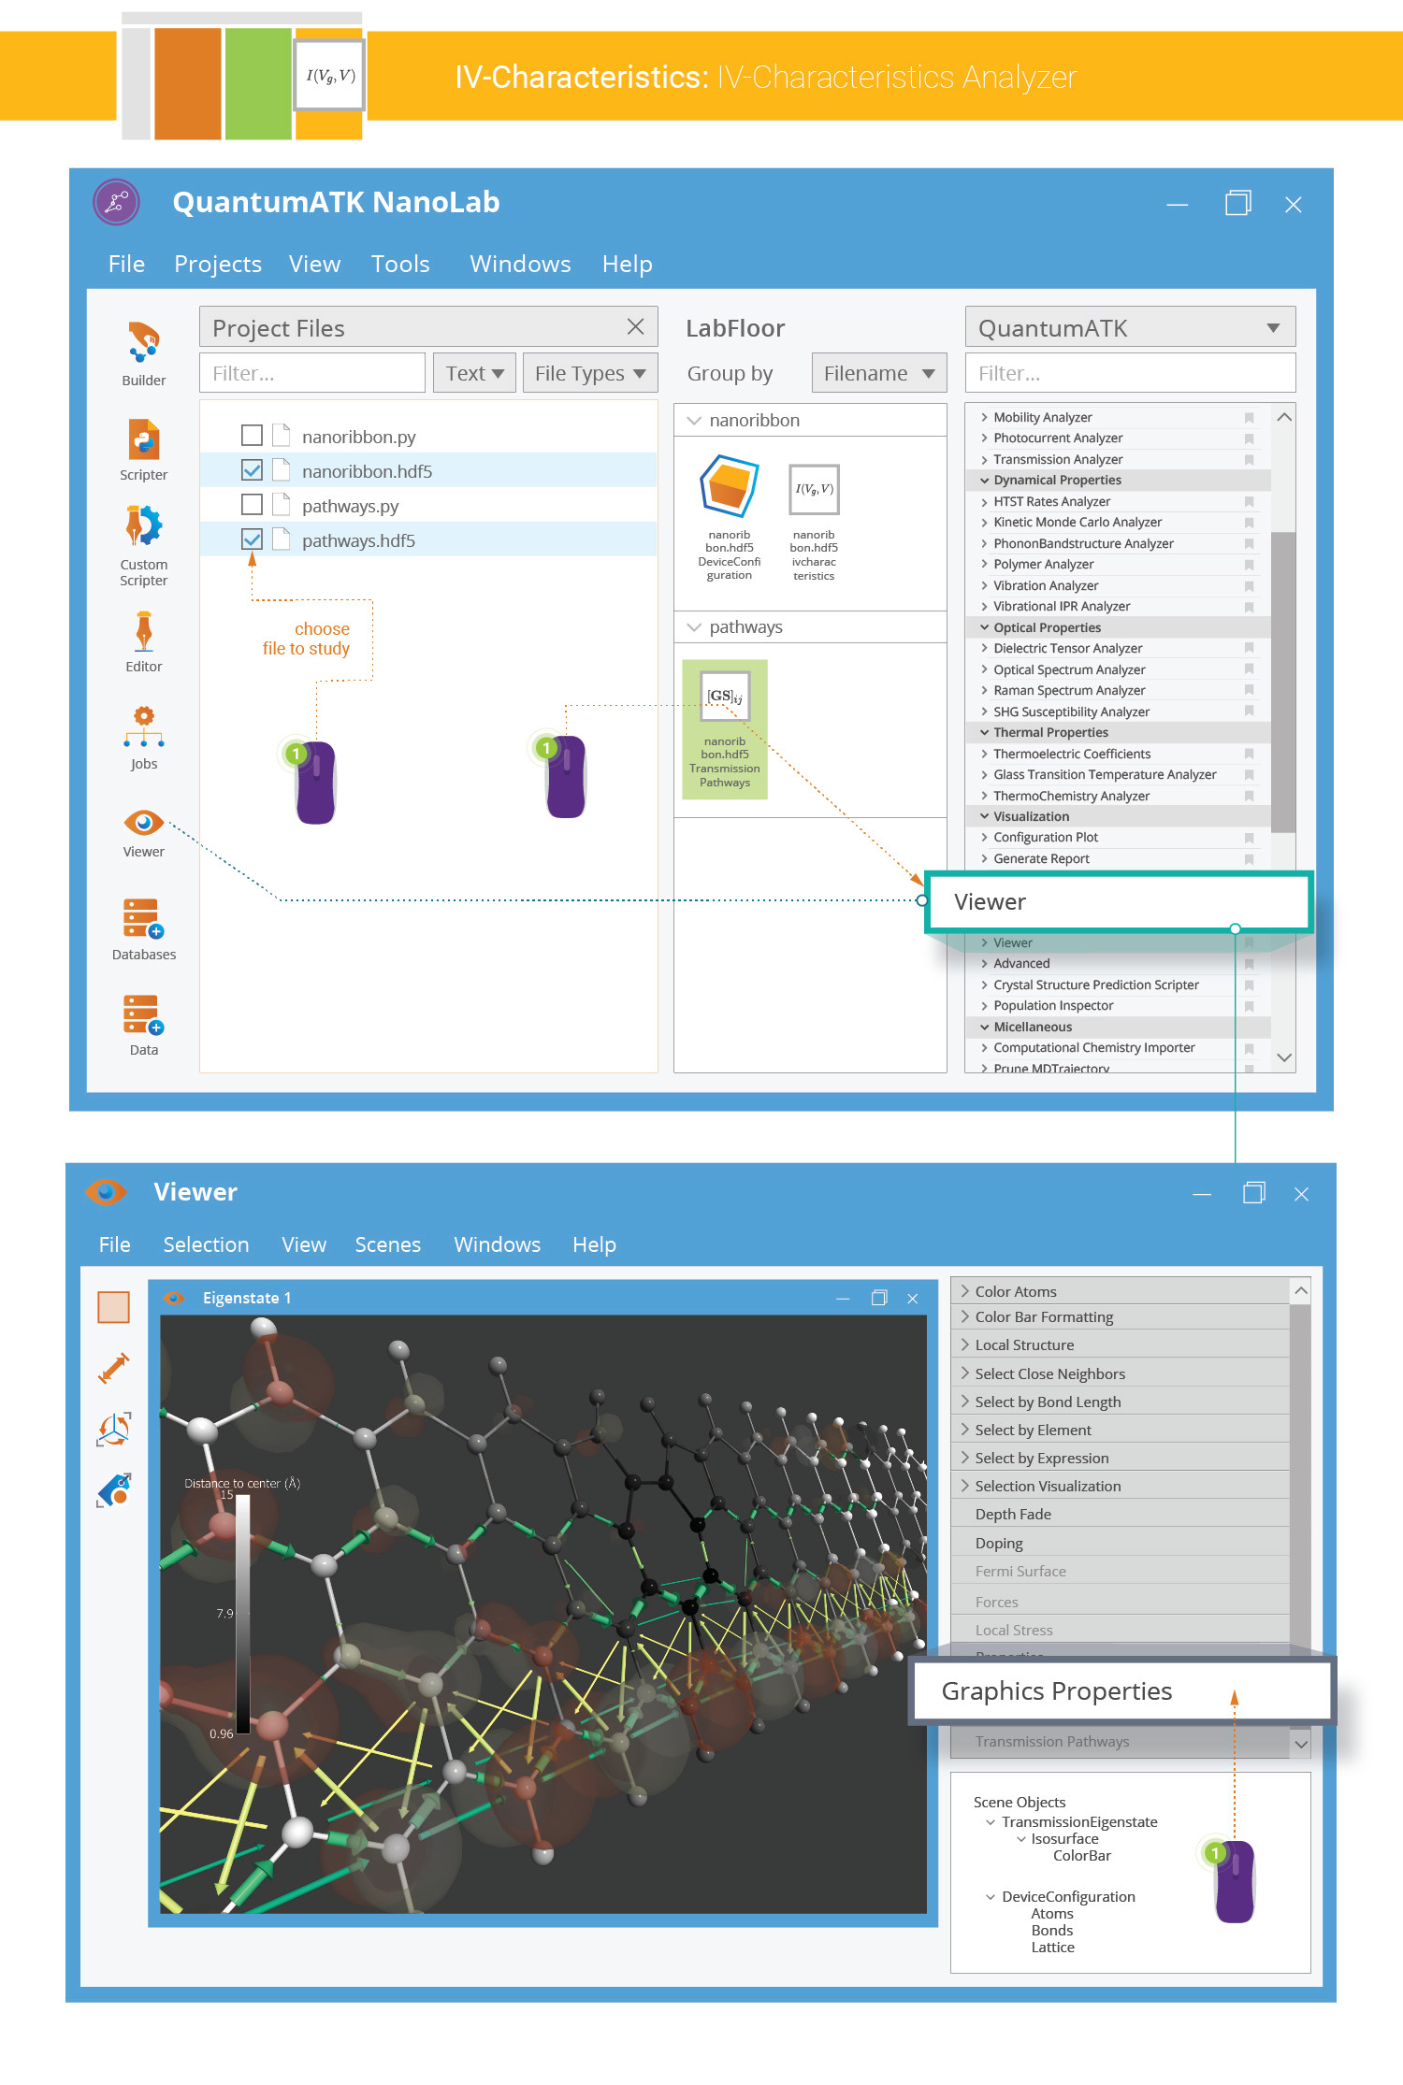Viewport: 1403px width, 2085px height.
Task: Select the Transmission Pathways item on the LabFloor
Action: coord(725,729)
